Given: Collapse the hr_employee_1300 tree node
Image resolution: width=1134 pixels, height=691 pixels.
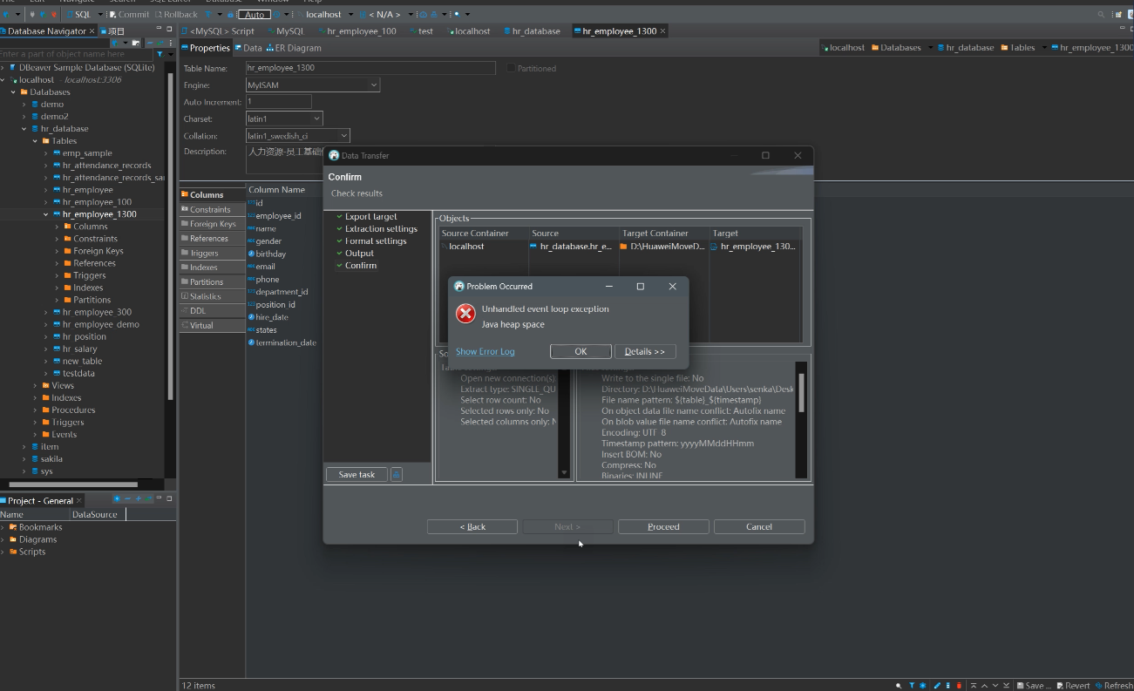Looking at the screenshot, I should [x=46, y=214].
